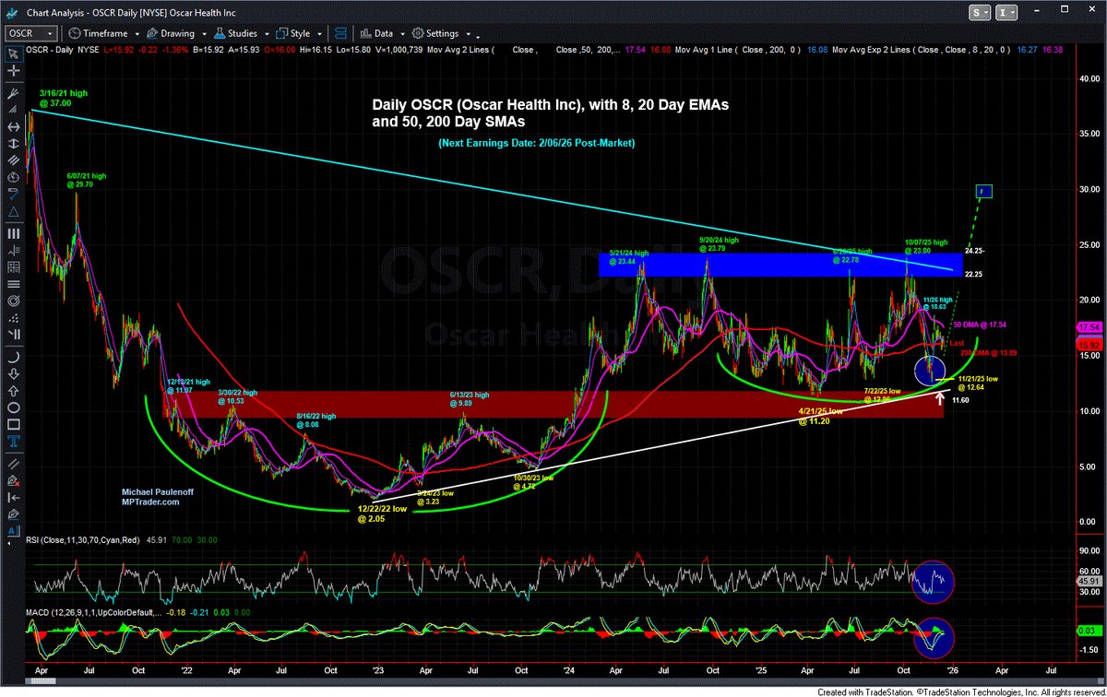Expand the Style dropdown arrow
Viewport: 1107px width, 697px height.
click(320, 34)
